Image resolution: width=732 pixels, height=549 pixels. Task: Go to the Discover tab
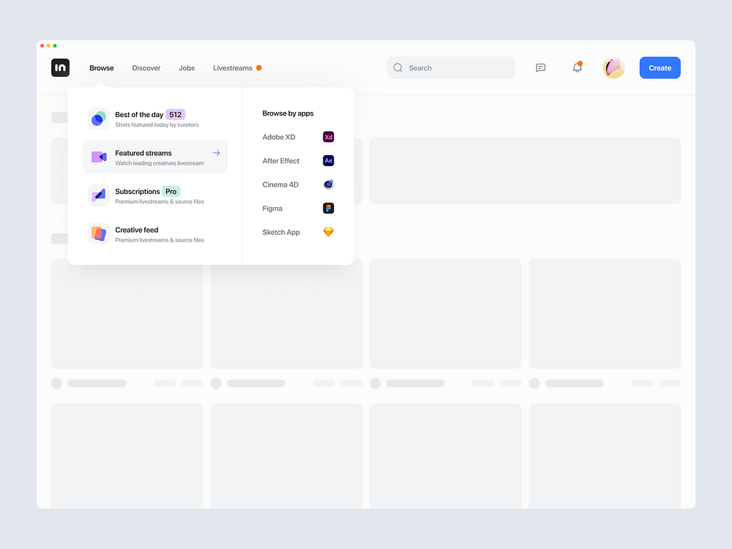tap(146, 68)
